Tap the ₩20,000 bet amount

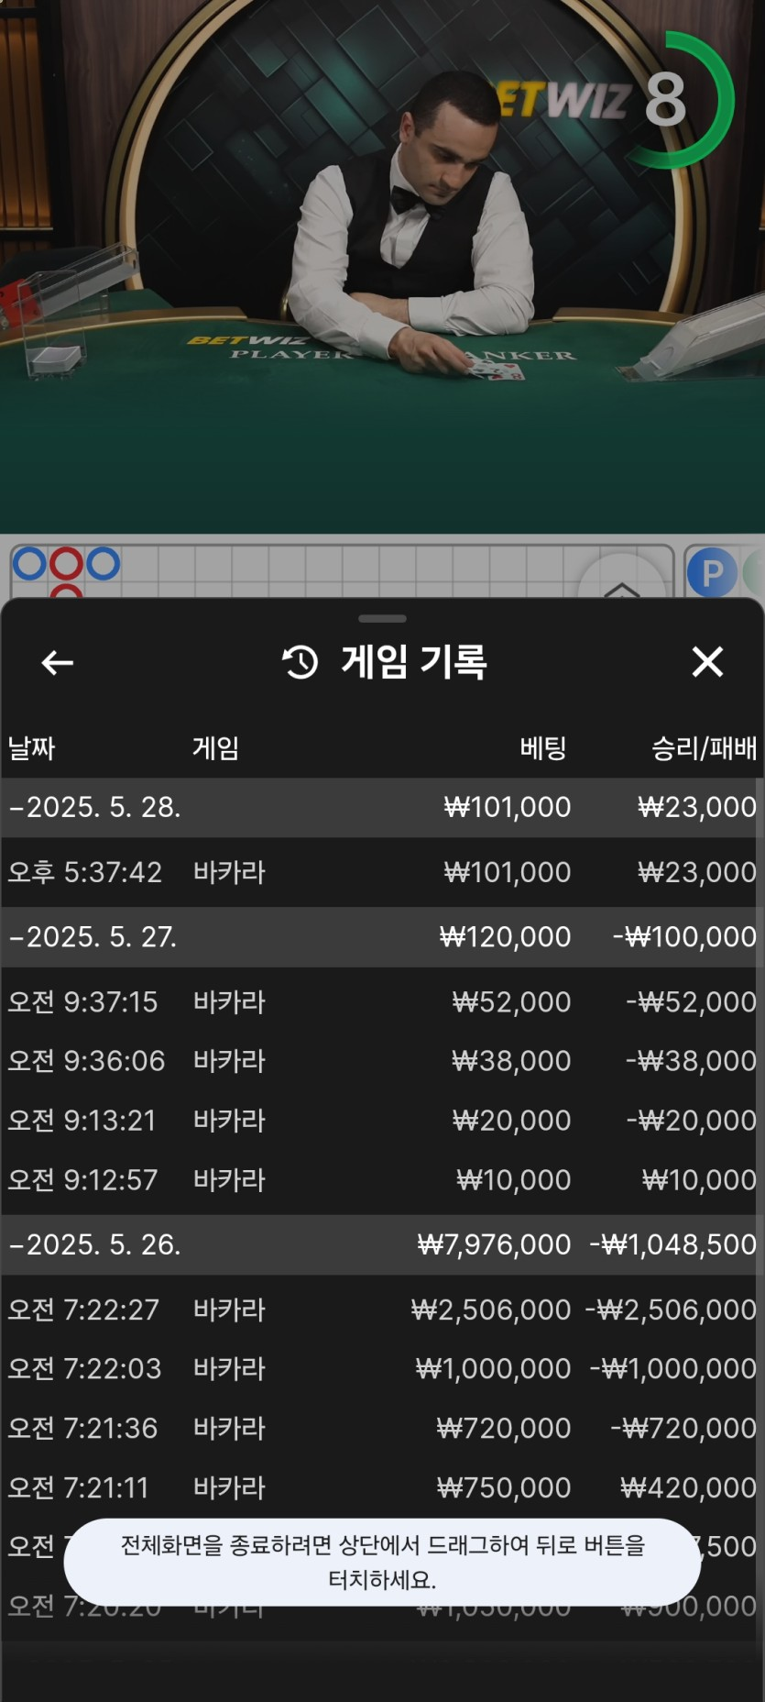click(x=511, y=1121)
